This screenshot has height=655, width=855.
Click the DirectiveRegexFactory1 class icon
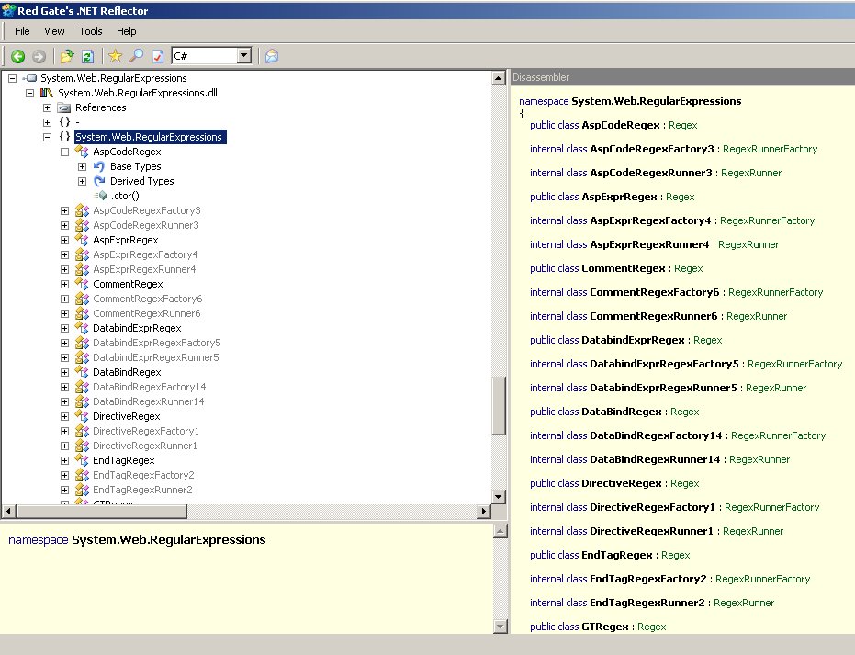[82, 432]
